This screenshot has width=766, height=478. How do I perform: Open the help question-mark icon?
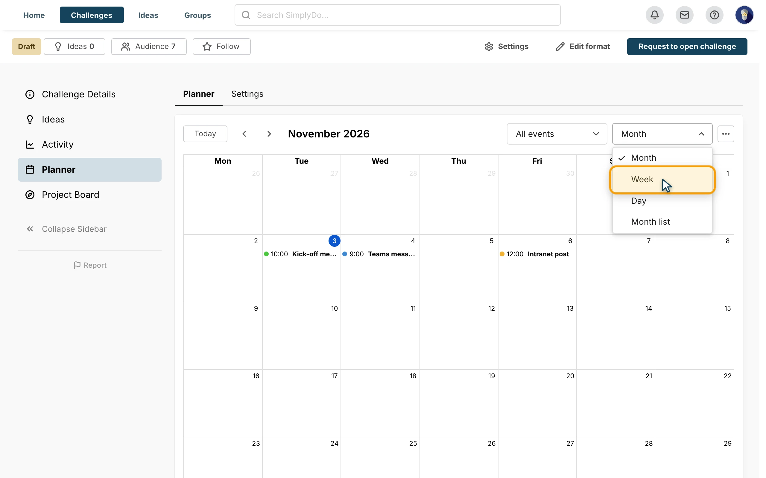coord(714,15)
